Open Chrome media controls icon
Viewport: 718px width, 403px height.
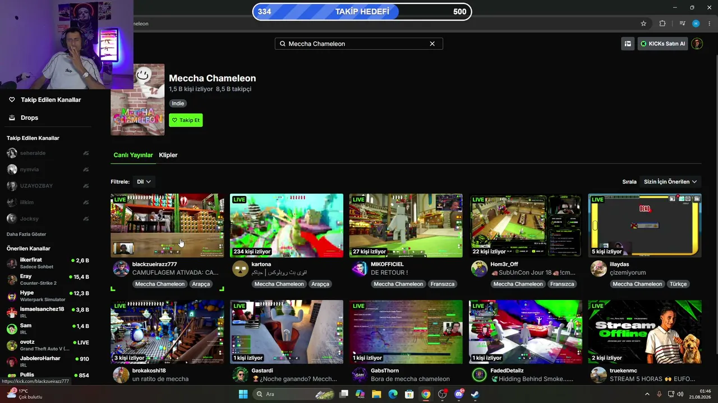tap(682, 24)
